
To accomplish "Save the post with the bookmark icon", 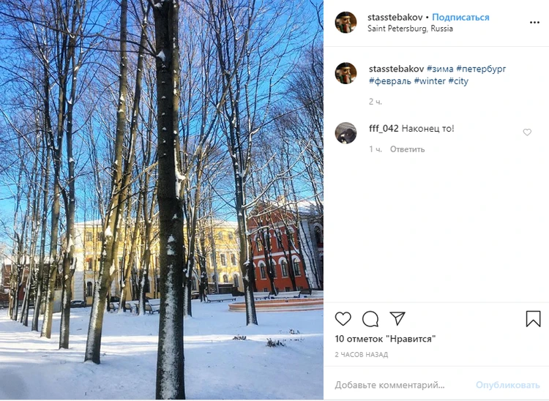I will click(x=533, y=319).
